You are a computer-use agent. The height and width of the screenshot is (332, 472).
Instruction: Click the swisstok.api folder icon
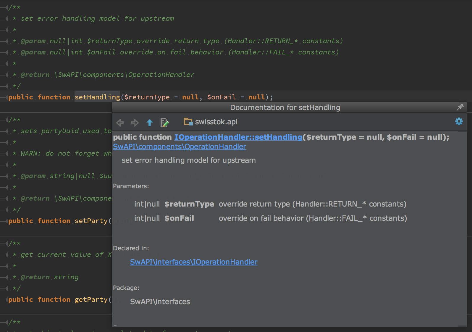pyautogui.click(x=188, y=122)
